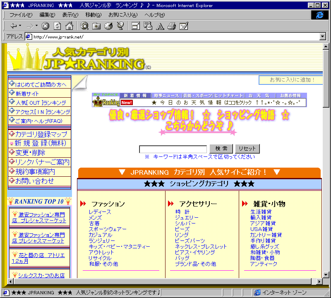Select the 新着情報 topics tab

pos(135,96)
